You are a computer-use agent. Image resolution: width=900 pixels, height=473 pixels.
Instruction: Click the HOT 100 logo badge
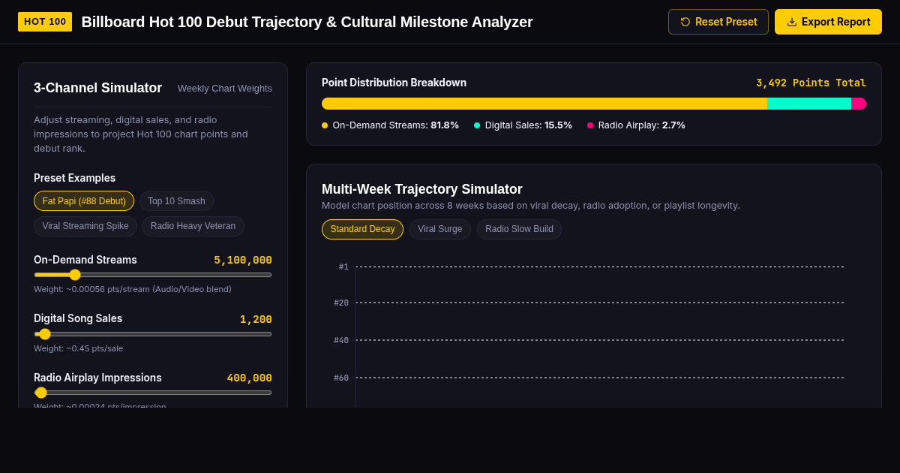coord(45,22)
